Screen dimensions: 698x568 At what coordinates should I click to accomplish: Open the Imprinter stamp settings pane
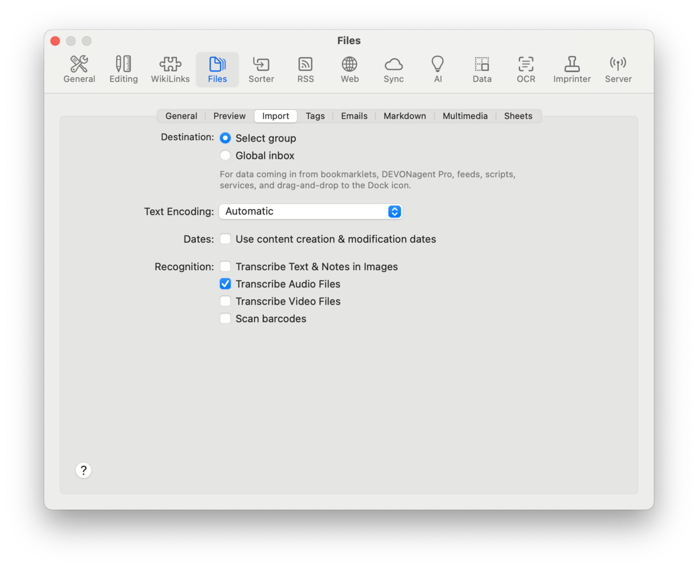572,70
